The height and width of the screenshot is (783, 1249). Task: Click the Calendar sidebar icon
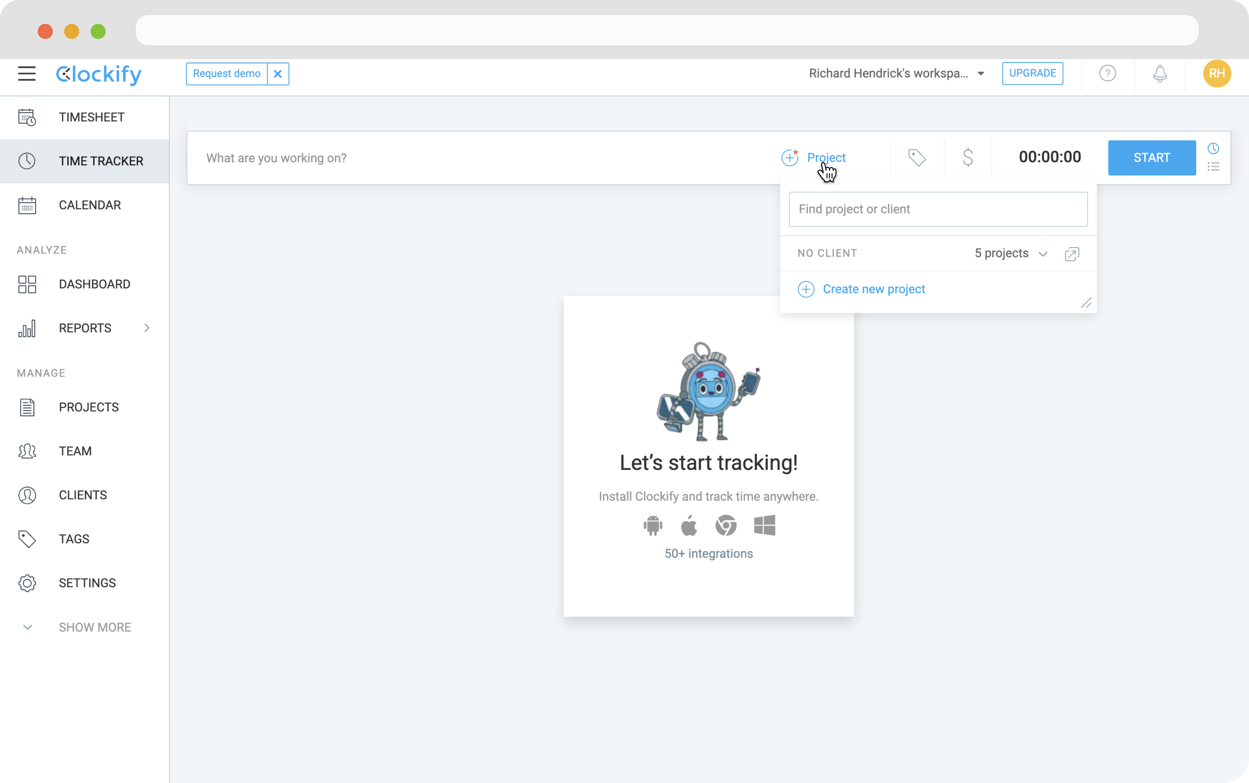[x=27, y=205]
